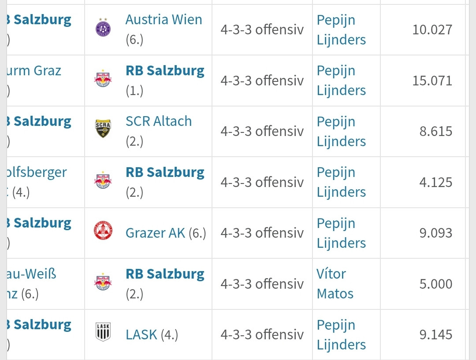Image resolution: width=476 pixels, height=360 pixels.
Task: Click Pepijn Lijnders in Grazer AK row
Action: click(x=341, y=233)
